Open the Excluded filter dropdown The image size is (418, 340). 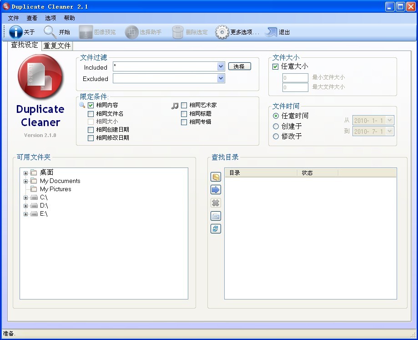click(221, 78)
